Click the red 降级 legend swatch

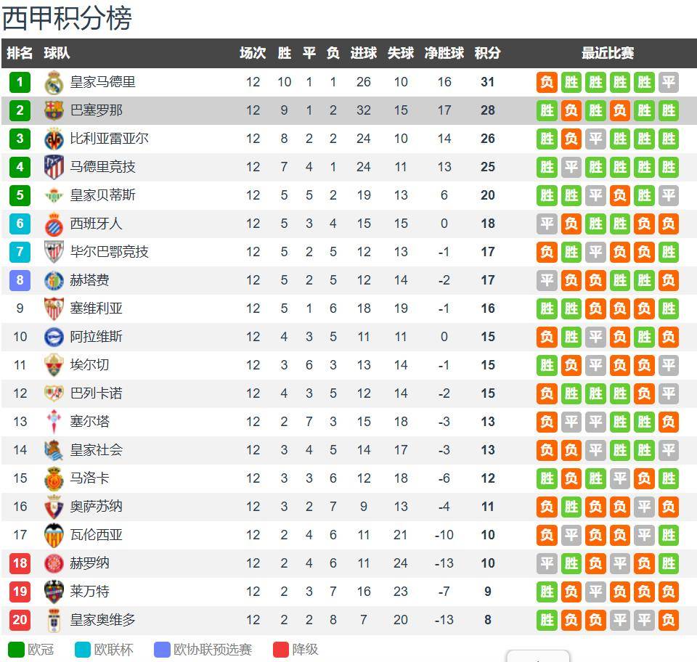[x=281, y=650]
